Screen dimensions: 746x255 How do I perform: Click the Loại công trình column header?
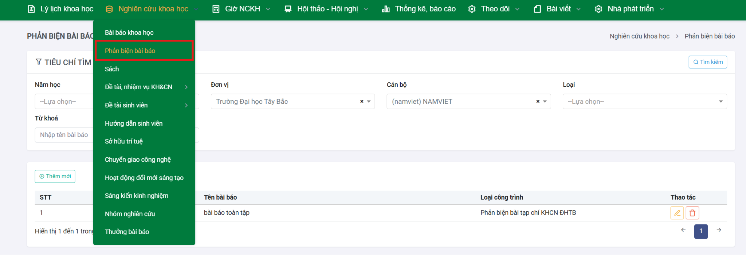tap(502, 197)
